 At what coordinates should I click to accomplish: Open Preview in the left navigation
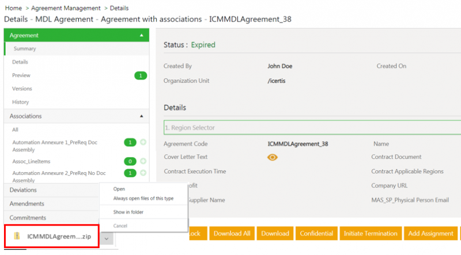[21, 75]
